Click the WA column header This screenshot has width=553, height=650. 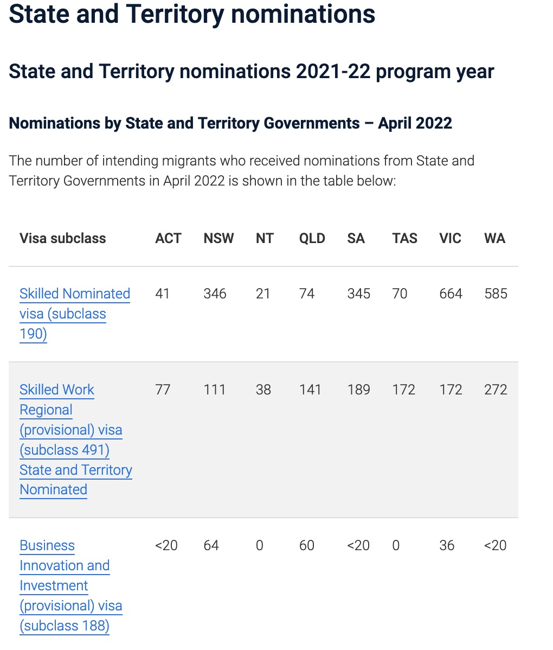[x=494, y=238]
